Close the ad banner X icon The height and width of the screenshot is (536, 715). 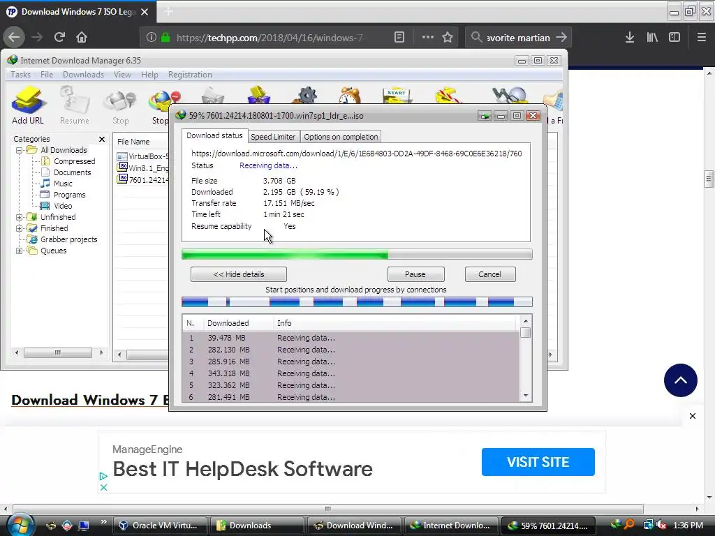(693, 416)
